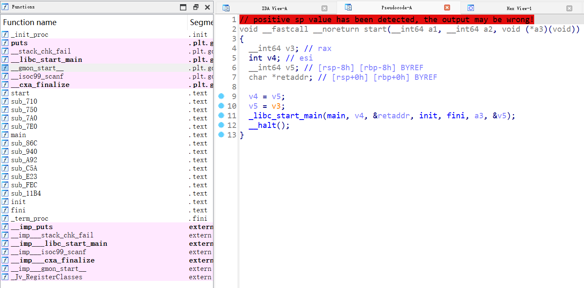Screen dimensions: 584x288
Task: Click the Functions panel title bar icon
Action: pos(5,6)
